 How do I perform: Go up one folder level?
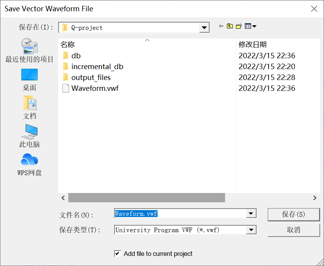click(x=230, y=26)
